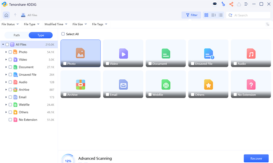Click the Advanced Scanning status text
The height and width of the screenshot is (163, 273).
point(95,158)
